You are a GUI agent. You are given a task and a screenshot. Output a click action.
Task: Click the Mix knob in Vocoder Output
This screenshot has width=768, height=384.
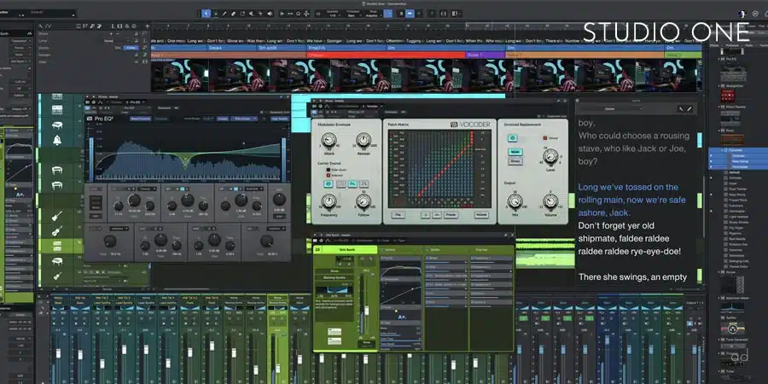pyautogui.click(x=515, y=201)
